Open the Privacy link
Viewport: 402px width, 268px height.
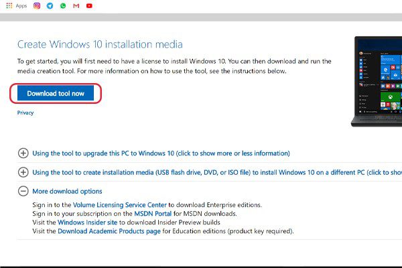click(x=25, y=113)
